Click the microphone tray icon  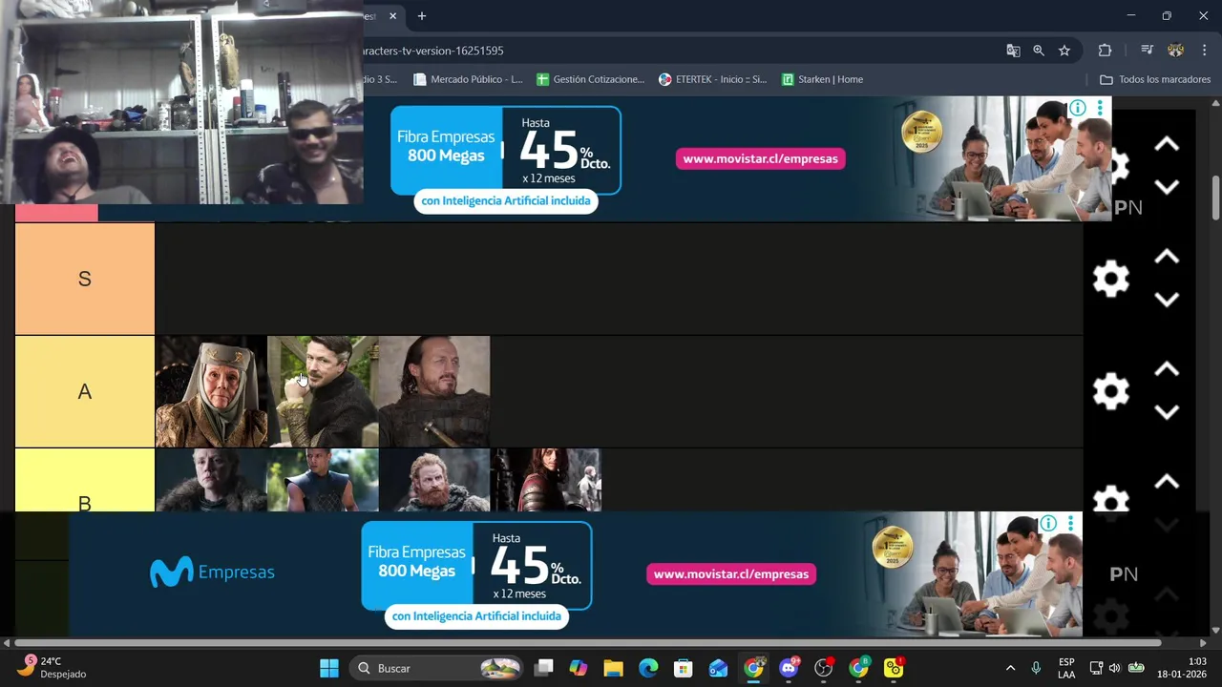click(1036, 668)
